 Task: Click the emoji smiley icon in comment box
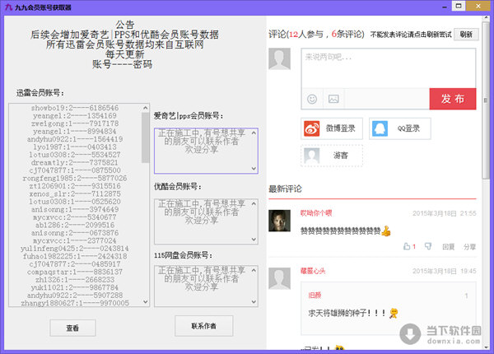pos(312,100)
